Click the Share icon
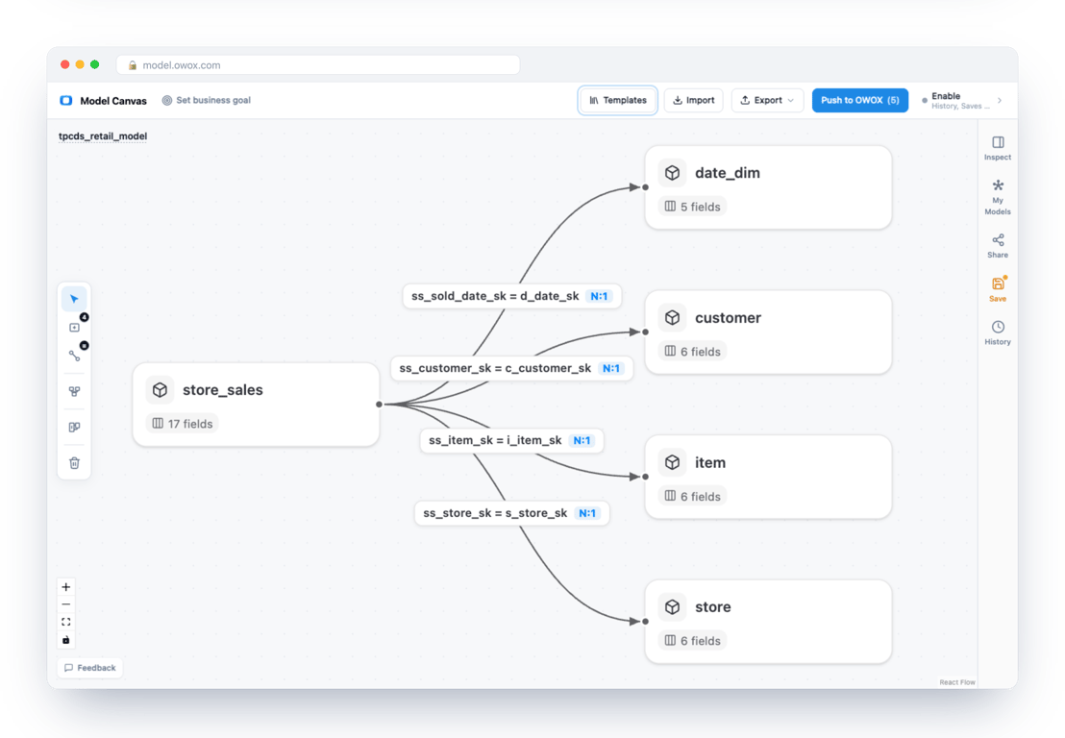1065x738 pixels. (997, 246)
